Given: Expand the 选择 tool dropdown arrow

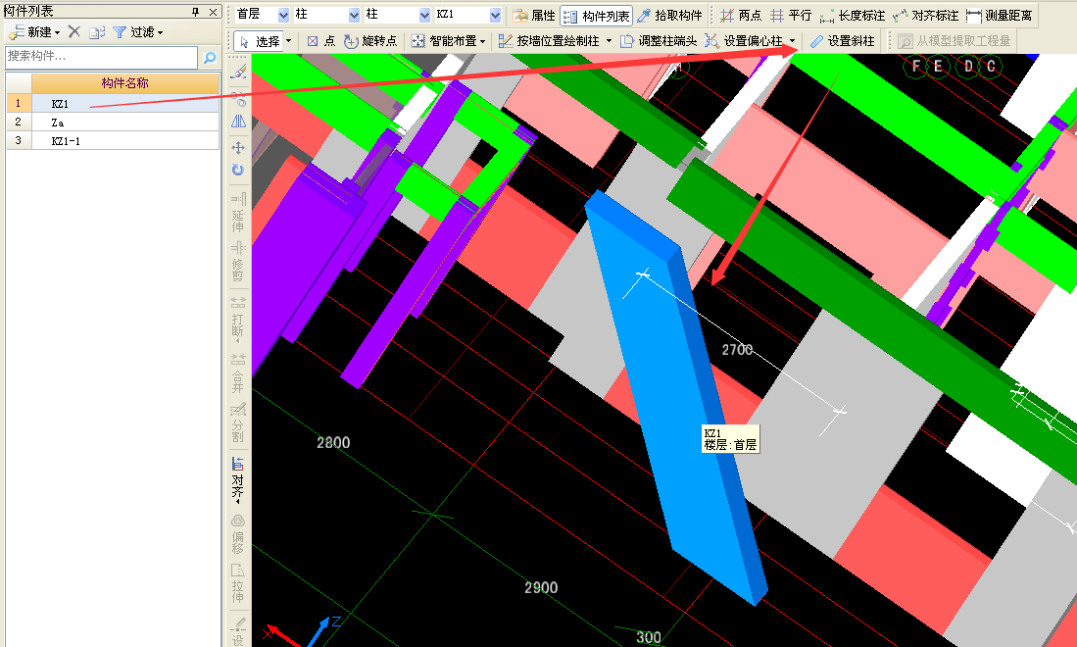Looking at the screenshot, I should pyautogui.click(x=288, y=41).
